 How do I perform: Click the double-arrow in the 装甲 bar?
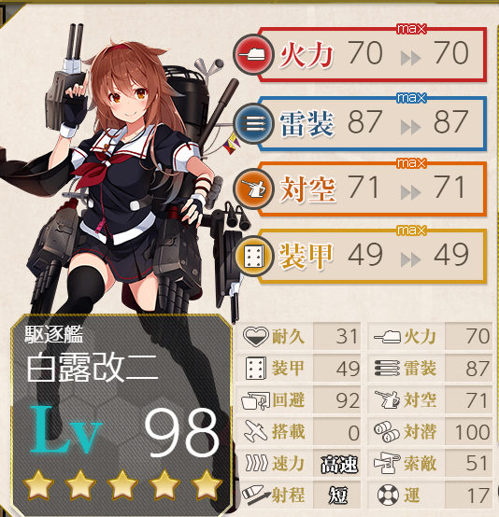coord(410,260)
